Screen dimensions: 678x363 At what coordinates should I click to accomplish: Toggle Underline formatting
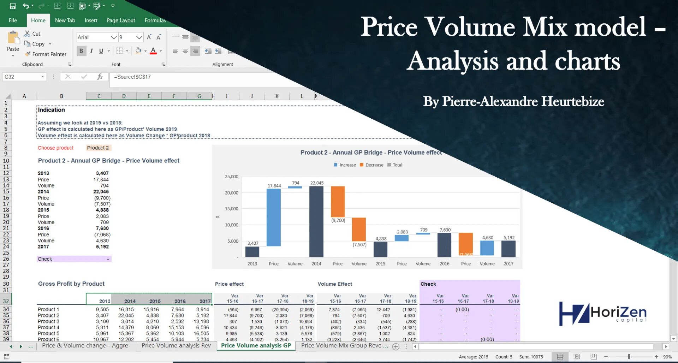pyautogui.click(x=101, y=51)
